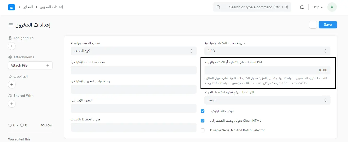Click مجموعة الصنف الإفتراضية field
348x142 pixels.
click(x=133, y=70)
